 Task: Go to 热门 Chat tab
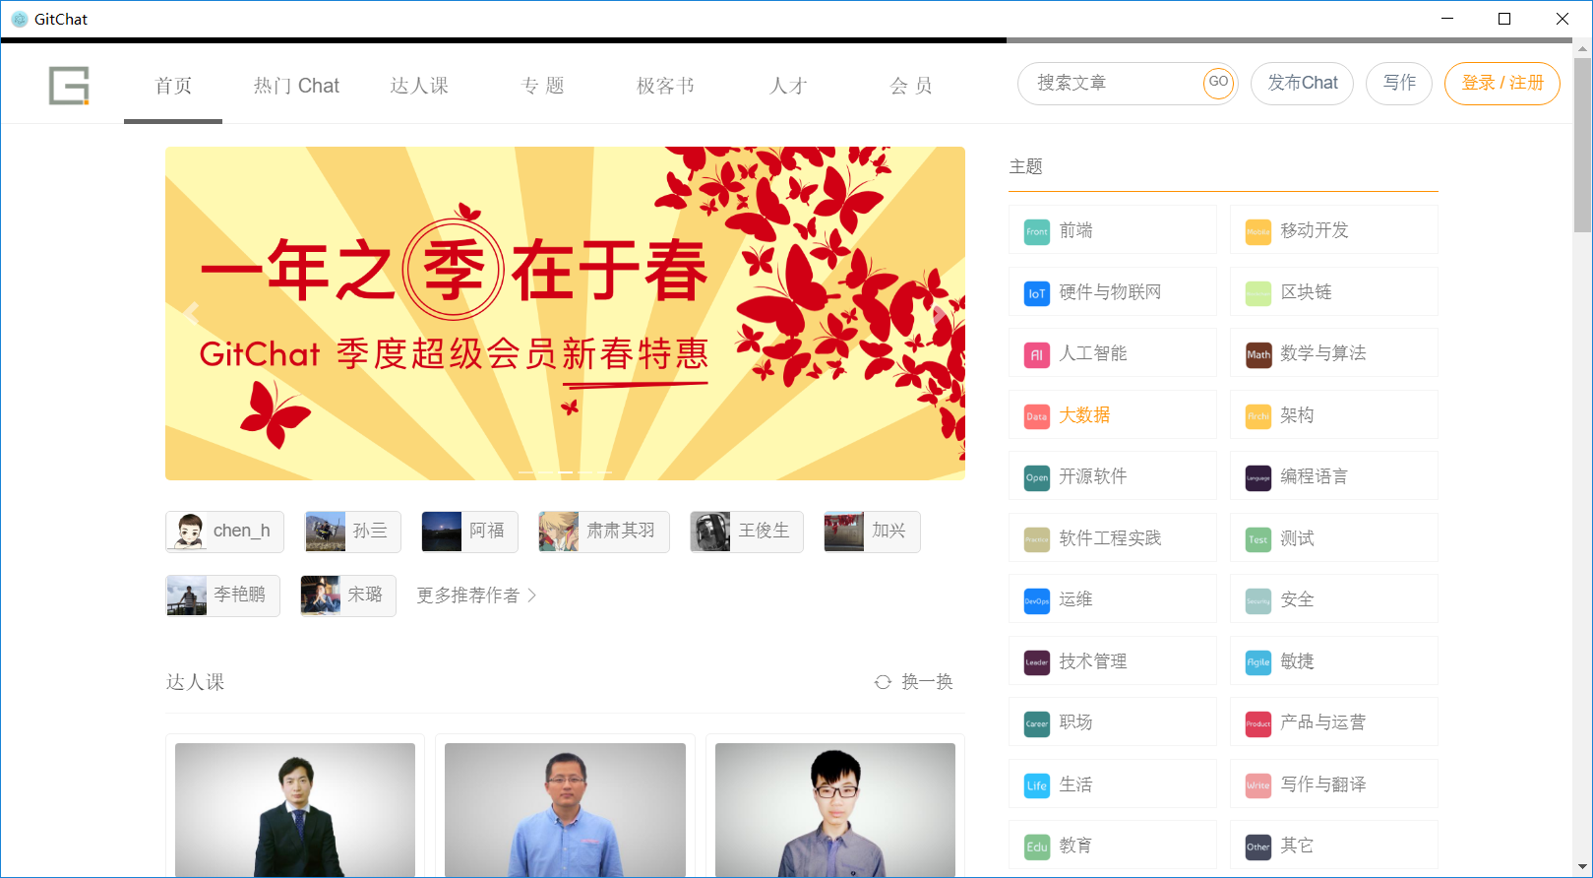[296, 86]
